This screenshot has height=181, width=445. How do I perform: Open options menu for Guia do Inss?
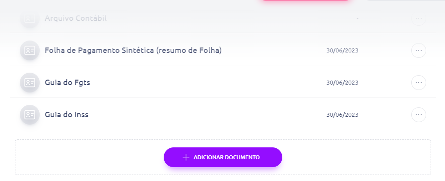point(419,115)
